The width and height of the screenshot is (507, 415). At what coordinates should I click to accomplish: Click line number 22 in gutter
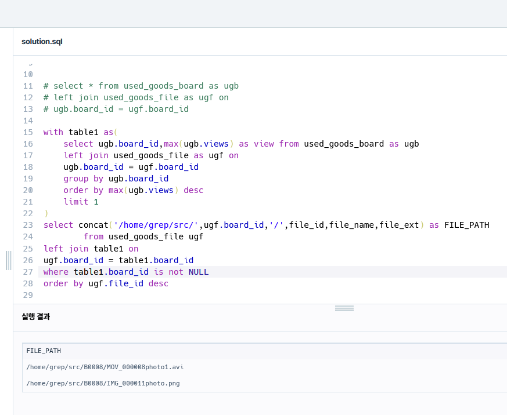pos(28,214)
